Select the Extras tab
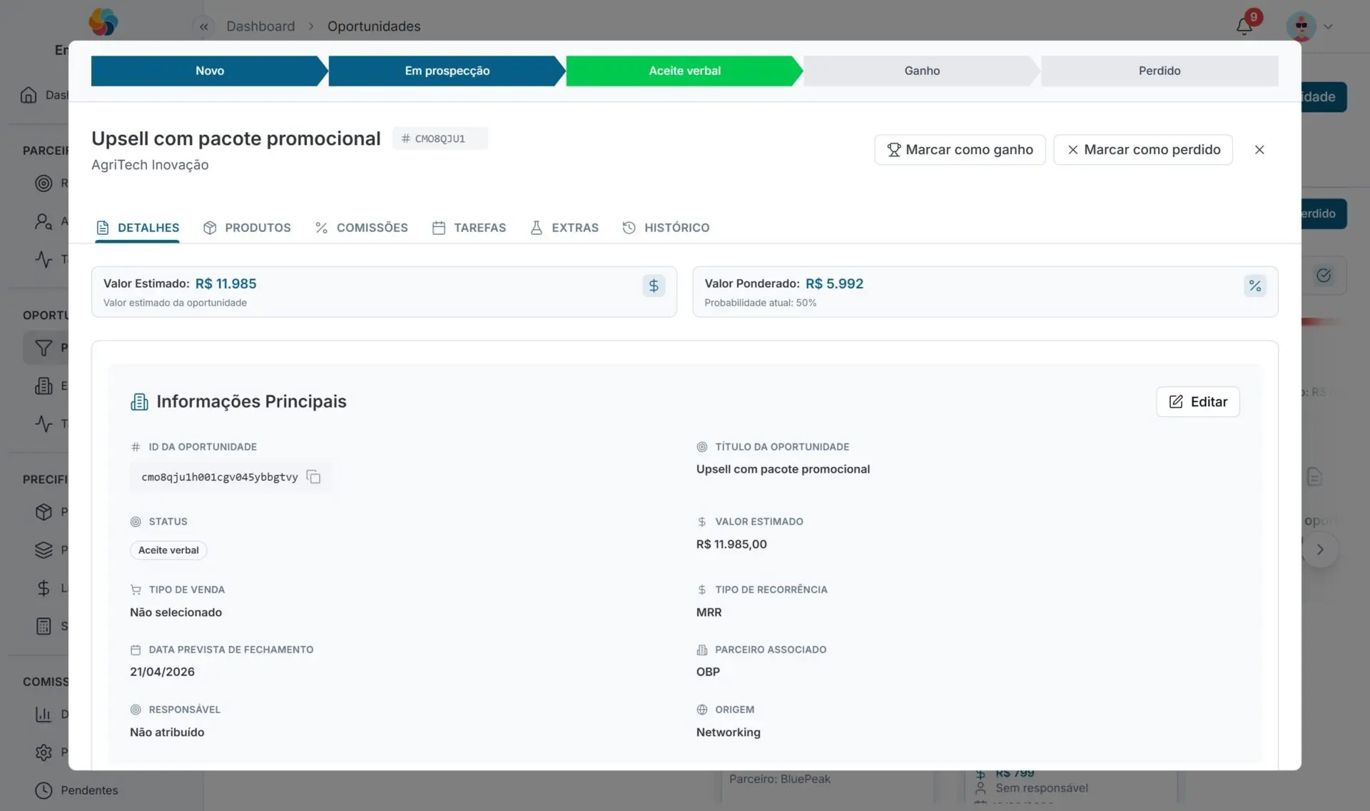This screenshot has width=1370, height=811. click(564, 228)
